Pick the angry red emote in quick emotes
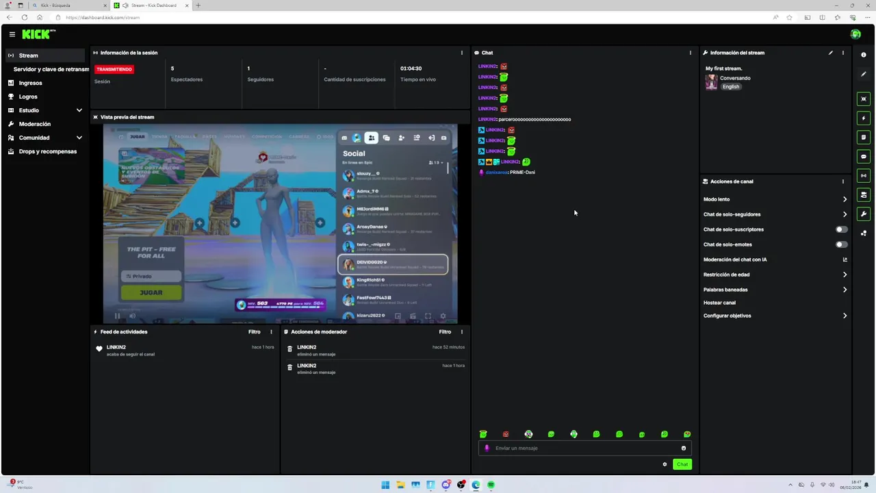876x493 pixels. (506, 434)
